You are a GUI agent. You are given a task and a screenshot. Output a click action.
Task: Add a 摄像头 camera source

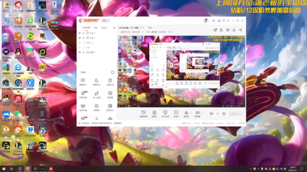(x=154, y=114)
